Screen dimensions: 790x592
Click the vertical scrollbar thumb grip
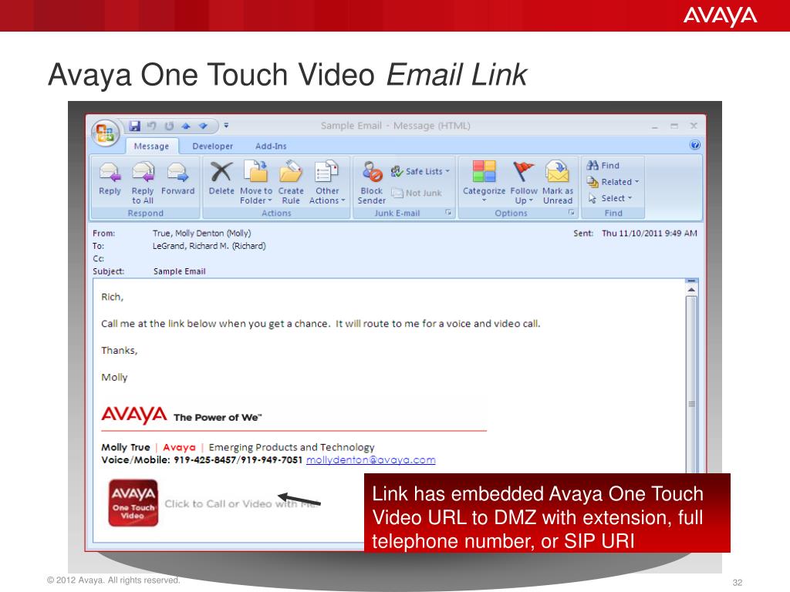pyautogui.click(x=692, y=404)
